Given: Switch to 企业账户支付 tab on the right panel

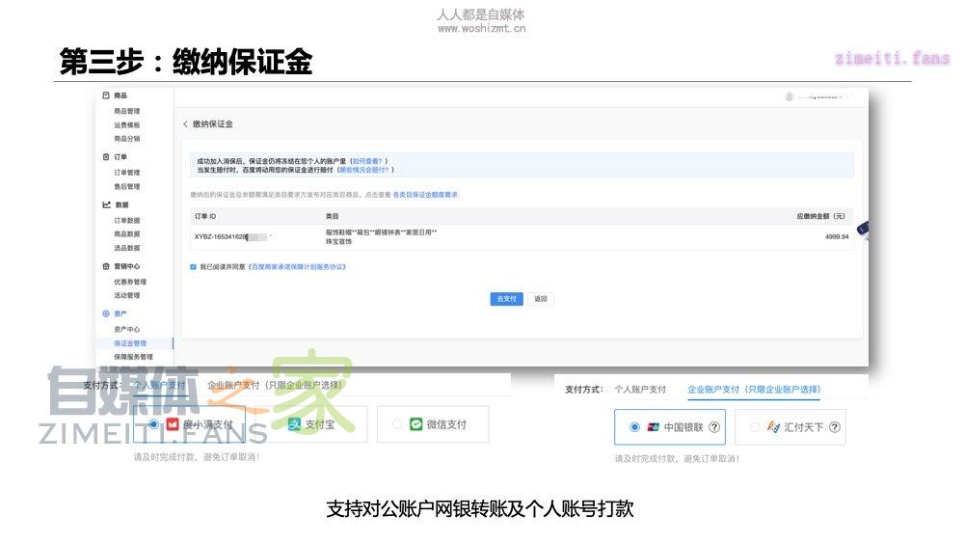Looking at the screenshot, I should [753, 390].
